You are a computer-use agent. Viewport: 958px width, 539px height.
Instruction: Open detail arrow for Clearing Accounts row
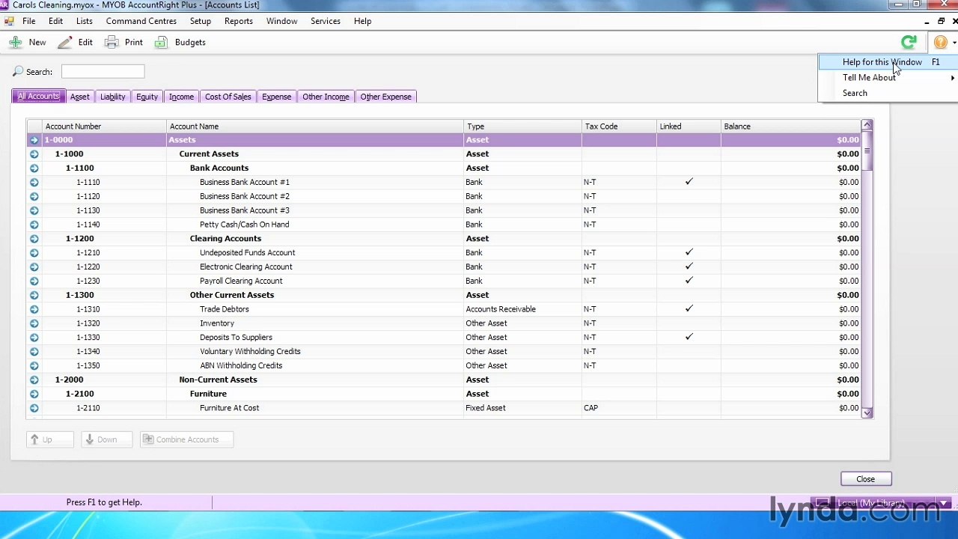[x=34, y=239]
